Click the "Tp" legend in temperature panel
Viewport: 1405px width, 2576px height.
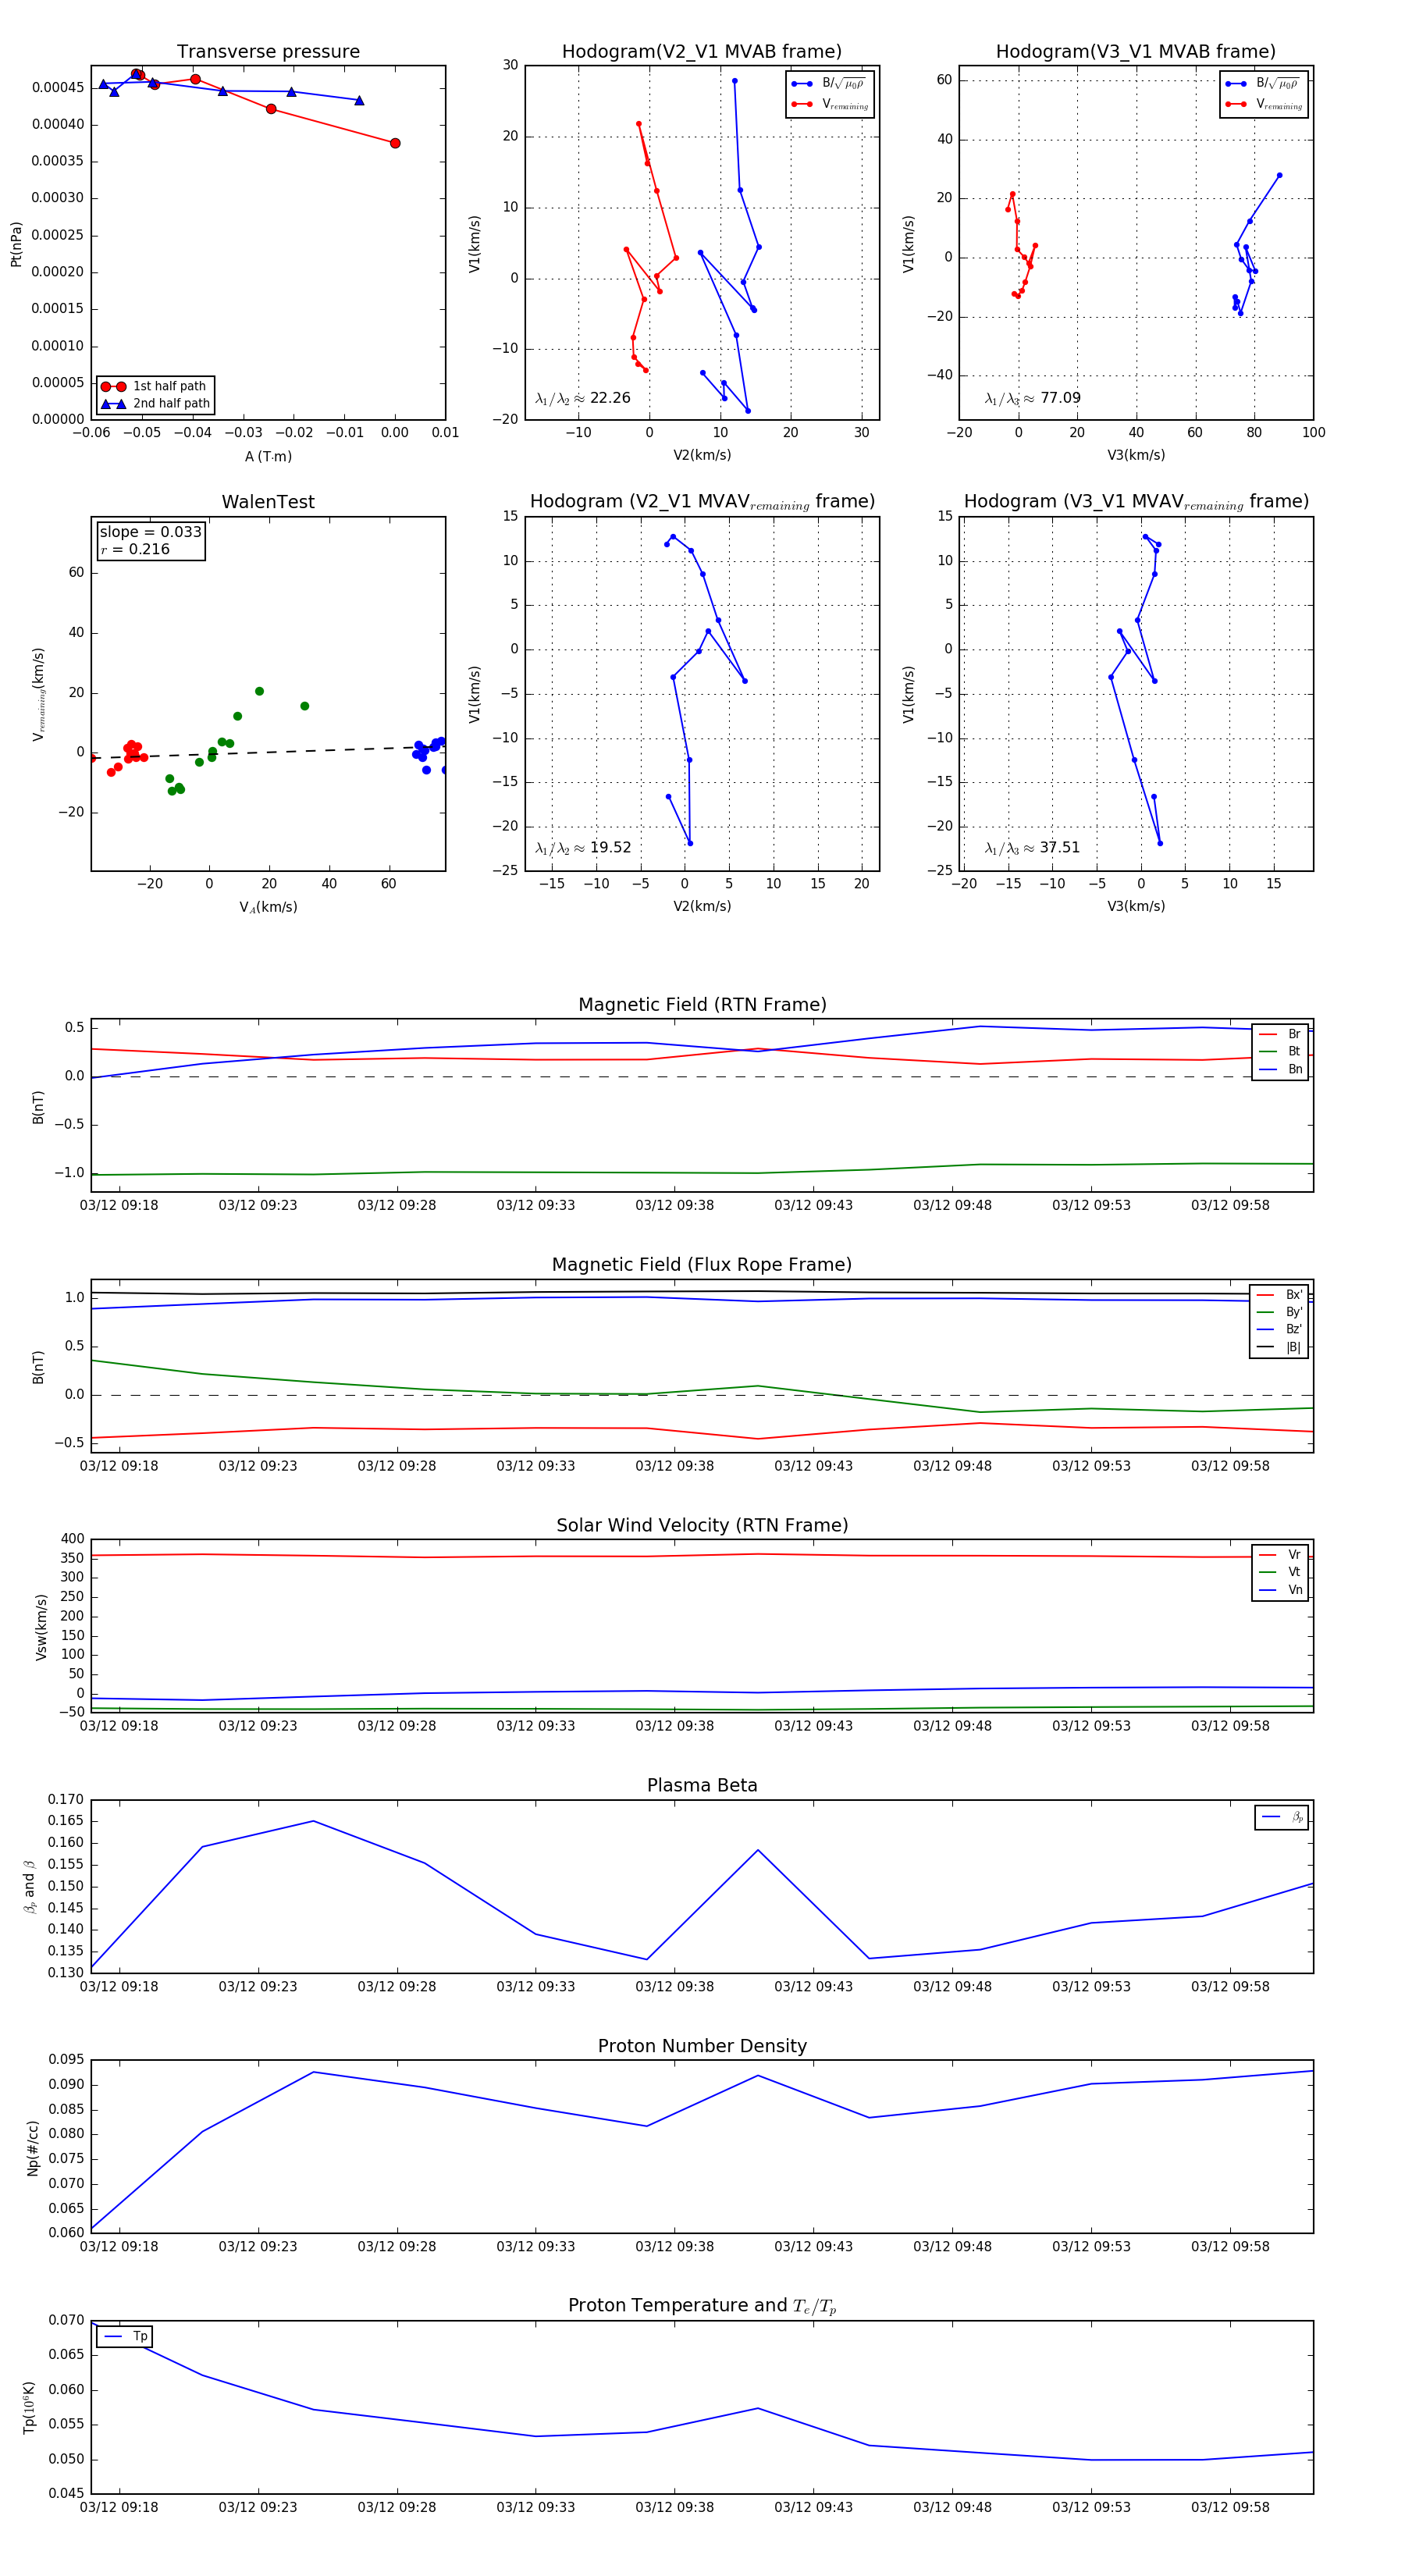click(x=125, y=2336)
